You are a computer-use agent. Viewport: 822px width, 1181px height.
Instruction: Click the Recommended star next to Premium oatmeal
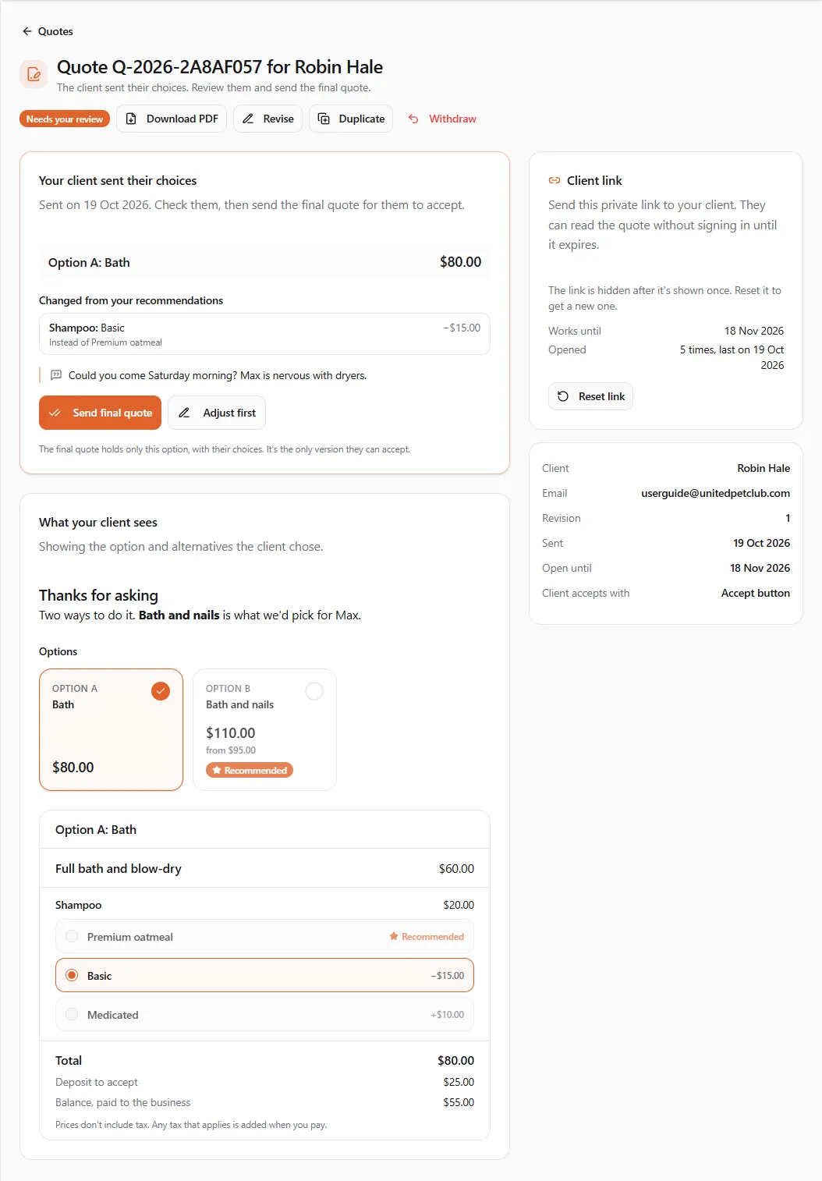pos(394,936)
